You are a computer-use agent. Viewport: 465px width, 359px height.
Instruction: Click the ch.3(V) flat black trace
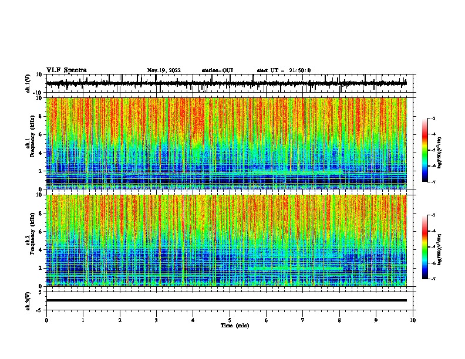pos(227,300)
